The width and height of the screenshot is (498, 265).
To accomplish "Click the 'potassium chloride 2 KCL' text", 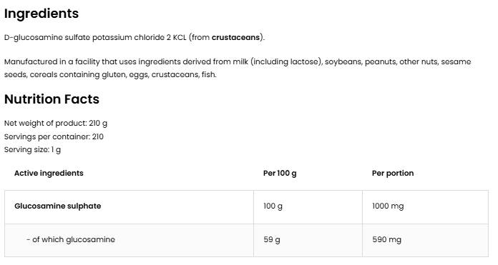I will [139, 37].
